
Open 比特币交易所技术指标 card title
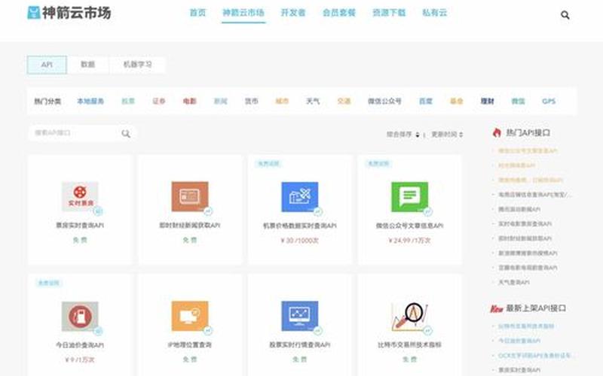pyautogui.click(x=409, y=345)
